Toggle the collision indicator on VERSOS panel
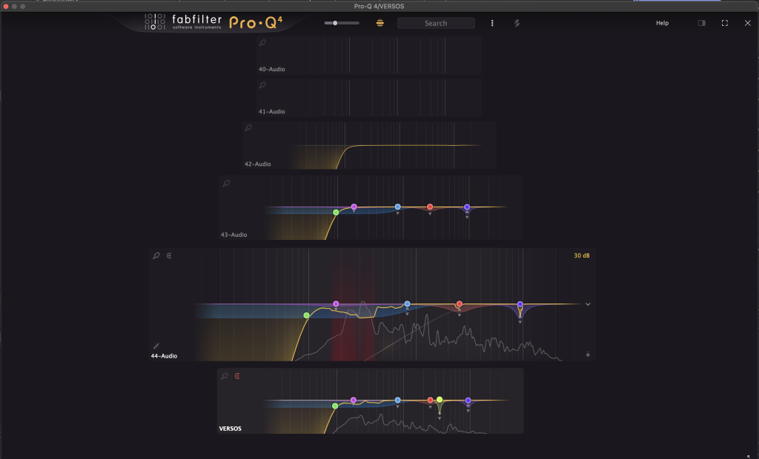The image size is (759, 459). coord(238,376)
